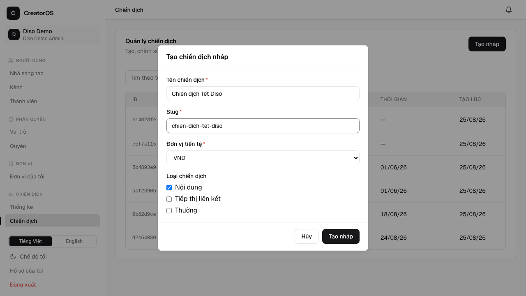Click the CreatorOS logo icon

point(13,13)
